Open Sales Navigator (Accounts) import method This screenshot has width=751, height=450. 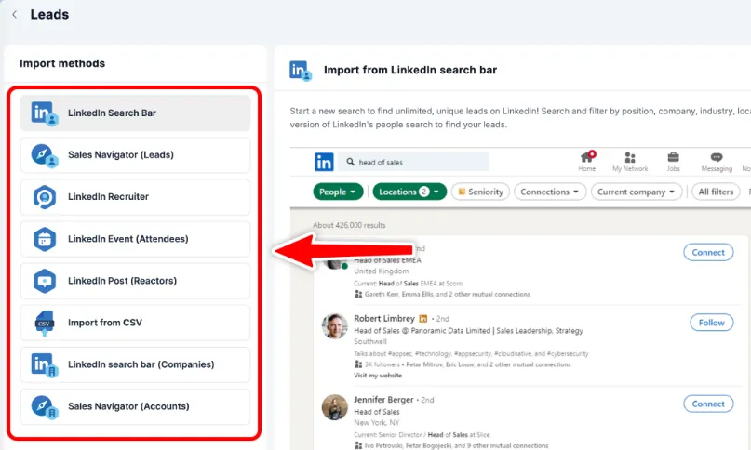pyautogui.click(x=135, y=406)
